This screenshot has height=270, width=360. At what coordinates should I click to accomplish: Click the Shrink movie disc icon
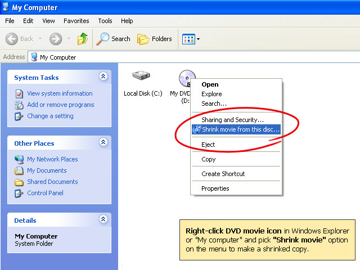(x=197, y=129)
